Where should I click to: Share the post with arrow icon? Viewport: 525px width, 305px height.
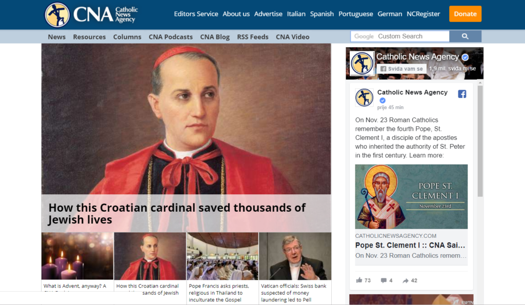tap(406, 280)
